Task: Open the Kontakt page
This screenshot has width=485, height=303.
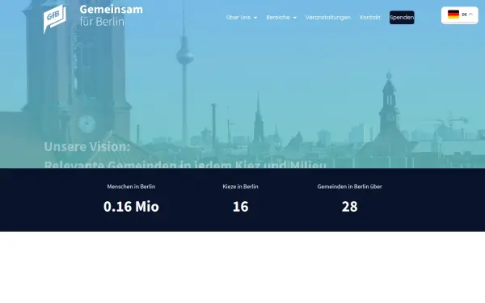Action: coord(370,17)
